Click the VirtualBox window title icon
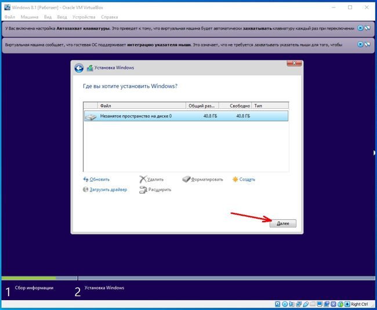 pyautogui.click(x=7, y=7)
